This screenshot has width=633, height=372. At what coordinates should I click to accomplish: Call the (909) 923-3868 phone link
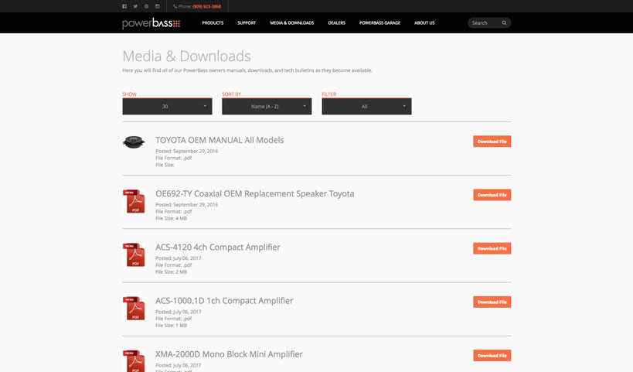pyautogui.click(x=206, y=6)
